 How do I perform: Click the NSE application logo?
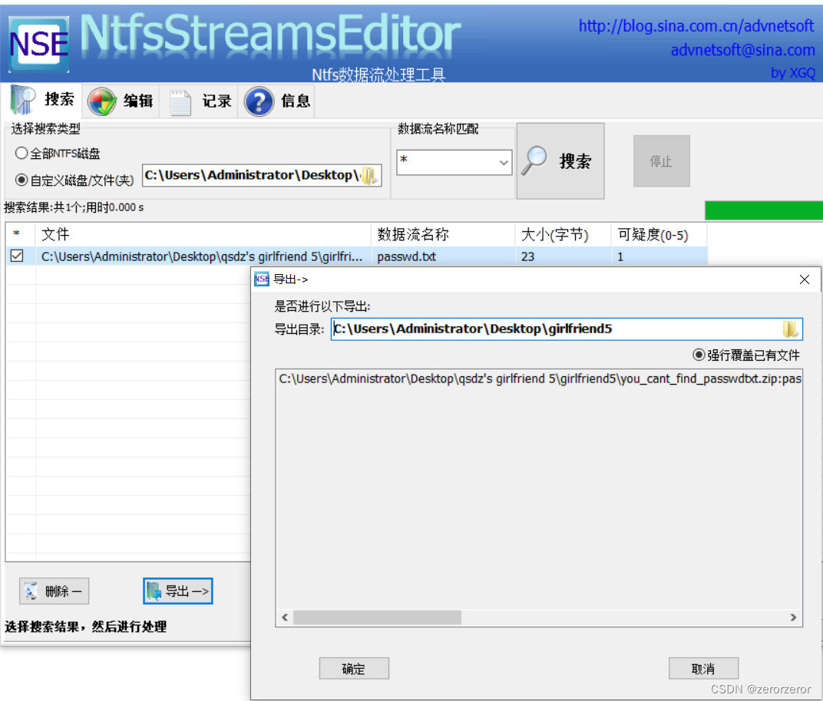pos(39,44)
